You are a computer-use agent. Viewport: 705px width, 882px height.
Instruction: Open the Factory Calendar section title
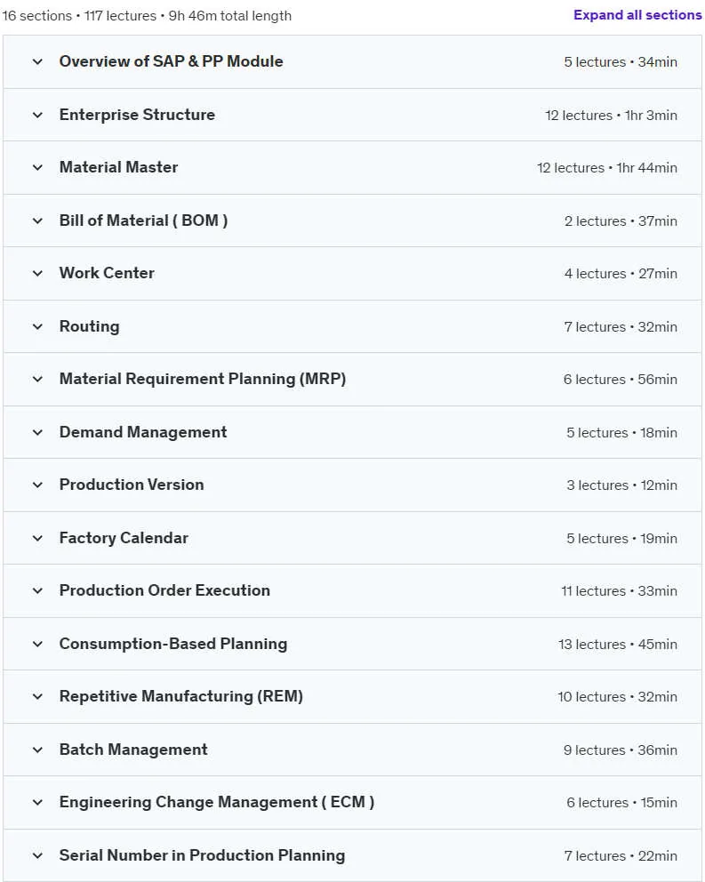tap(124, 538)
